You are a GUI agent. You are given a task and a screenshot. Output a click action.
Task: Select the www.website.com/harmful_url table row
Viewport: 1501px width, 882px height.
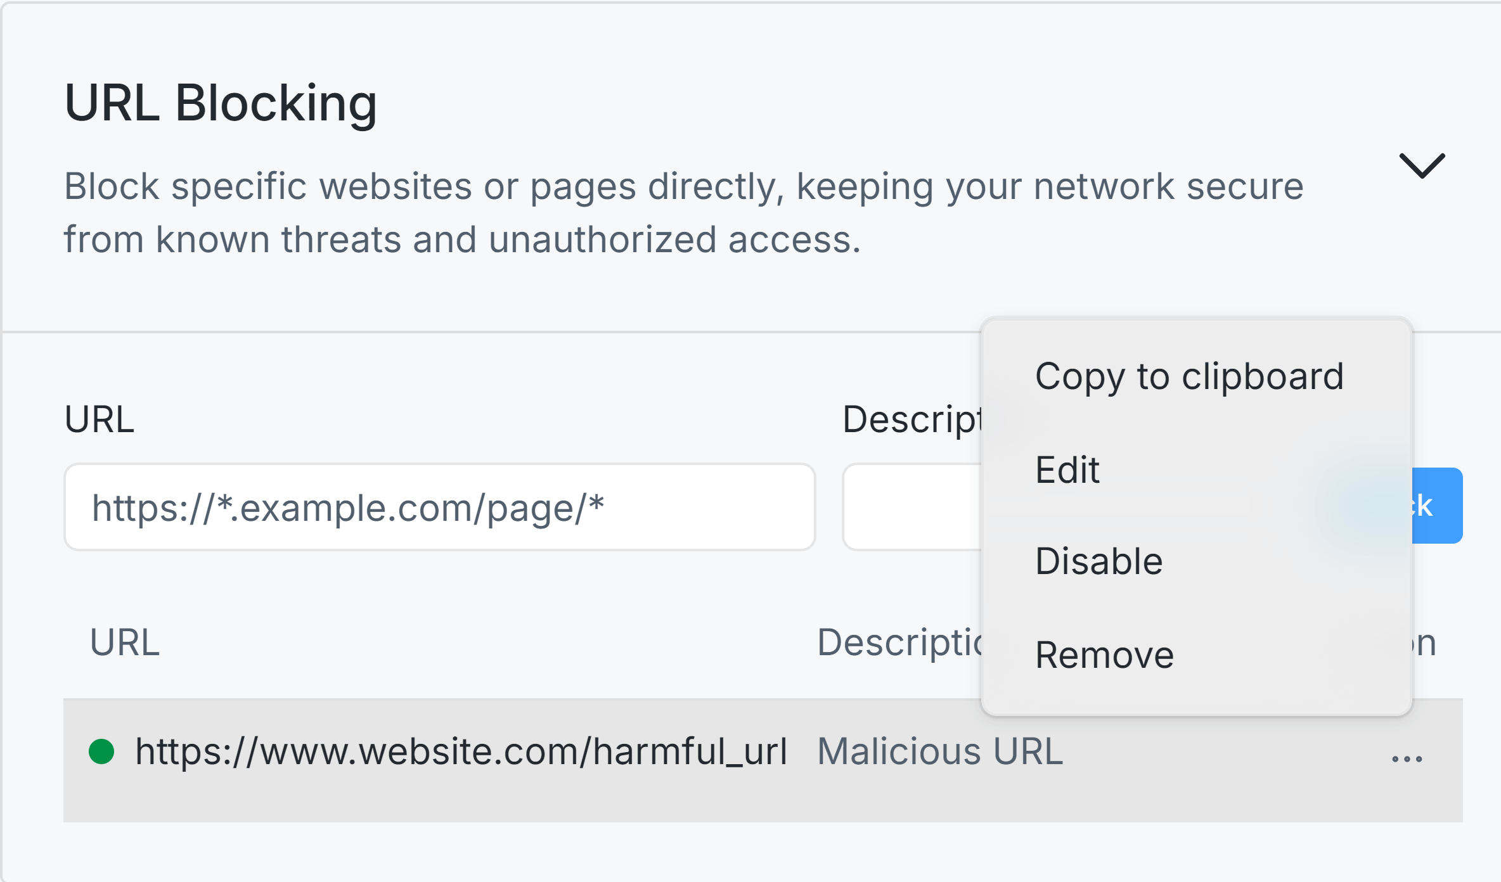[x=444, y=758]
